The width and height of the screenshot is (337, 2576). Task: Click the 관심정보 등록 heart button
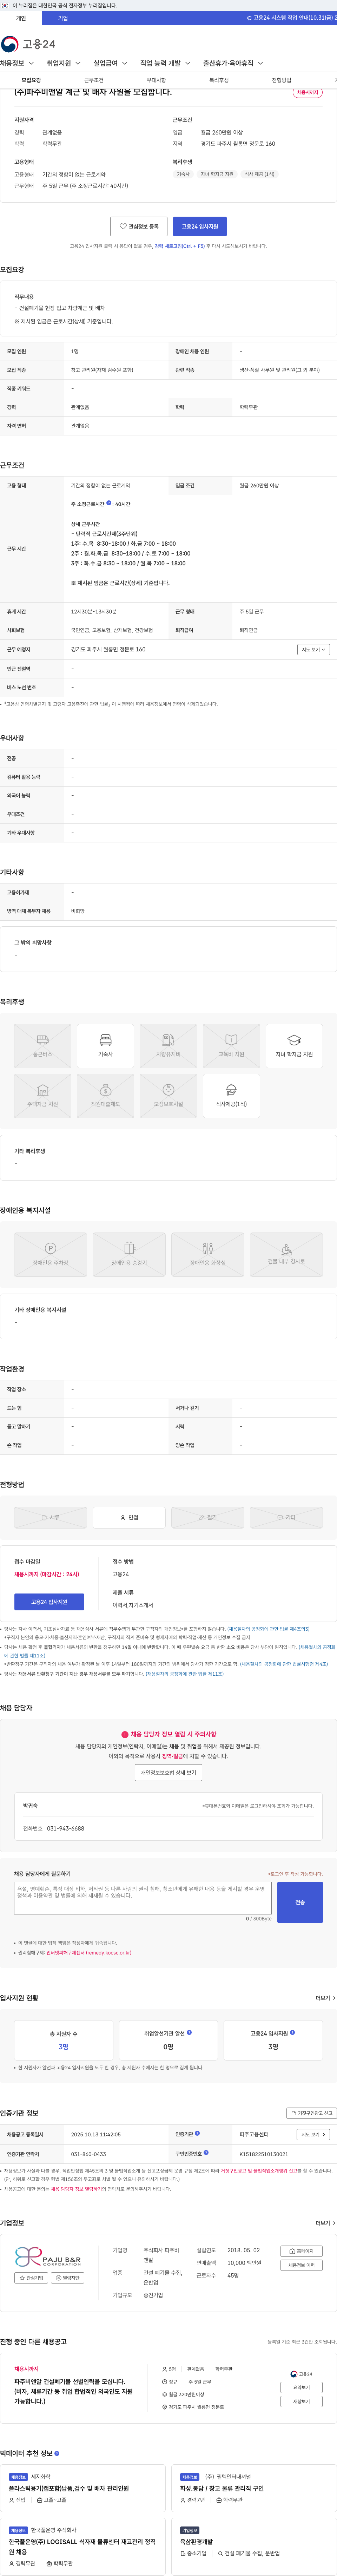(x=139, y=226)
